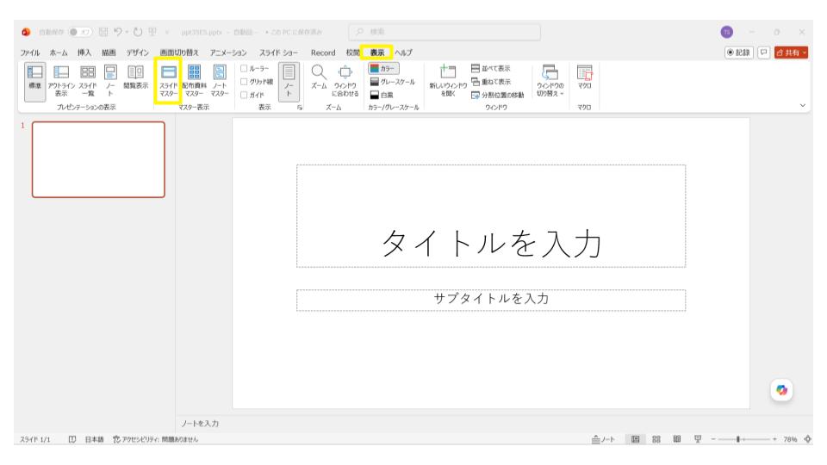Open the 表示 group dialog launcher
Viewport: 827px width, 465px height.
pyautogui.click(x=300, y=108)
